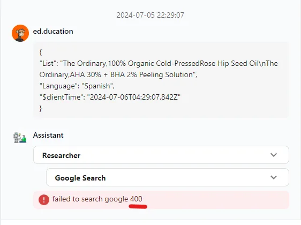Screen dimensions: 301x225
Task: Click the "Language": "Spanish" line
Action: coord(77,86)
